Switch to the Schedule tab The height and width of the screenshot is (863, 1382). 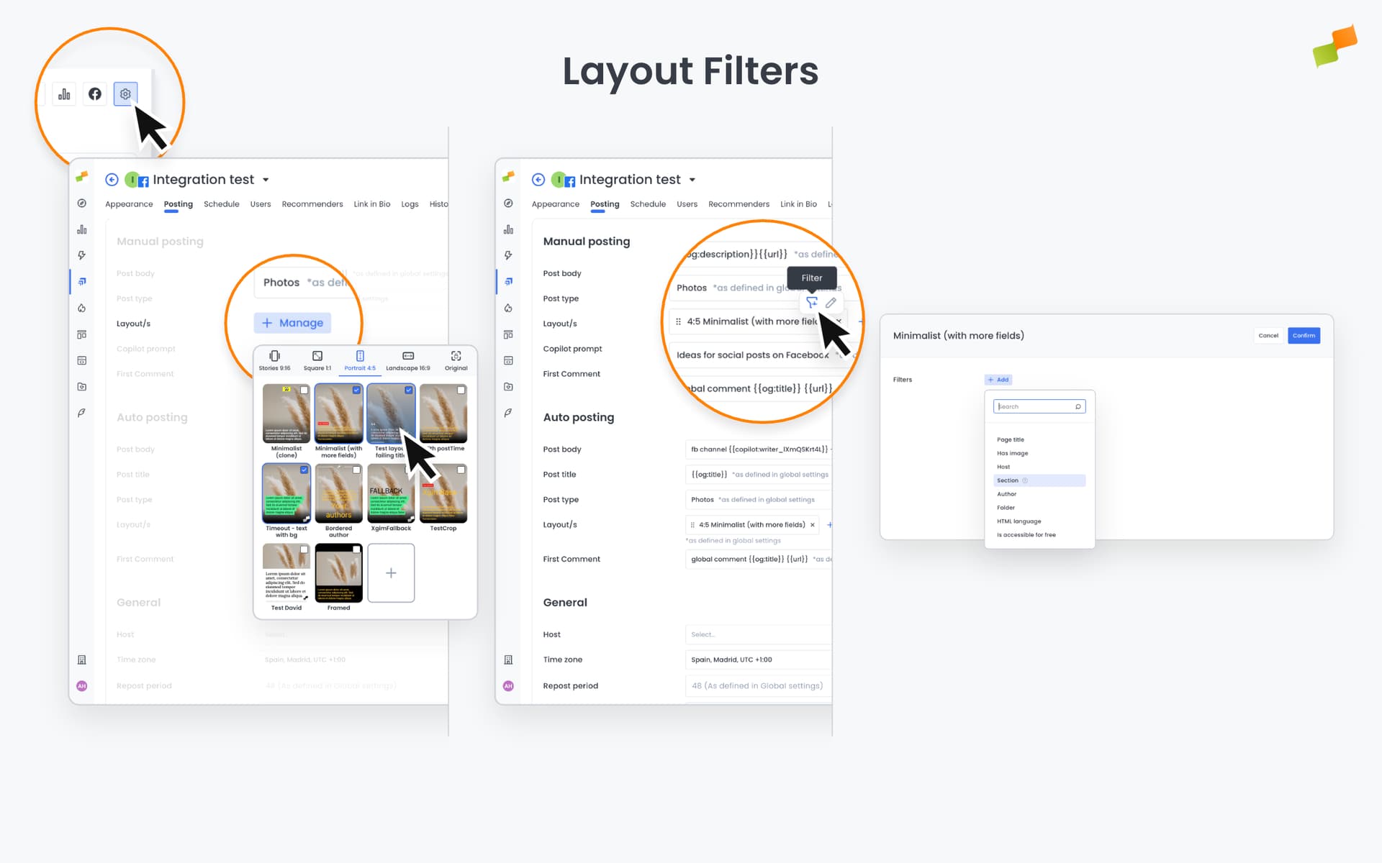[647, 204]
